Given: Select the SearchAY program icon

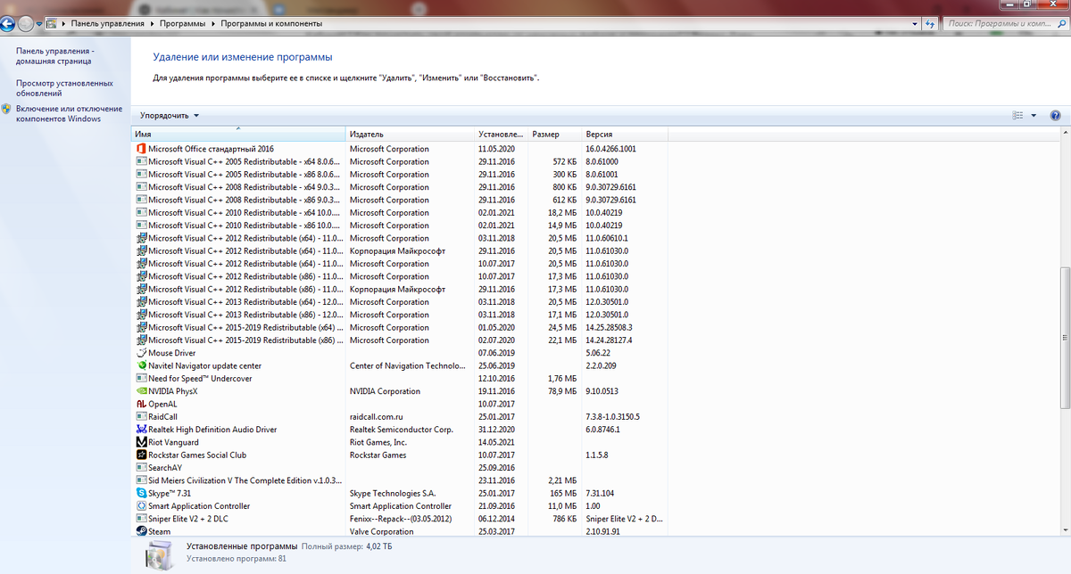Looking at the screenshot, I should 141,467.
